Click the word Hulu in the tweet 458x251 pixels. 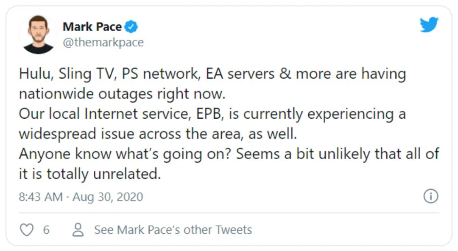pos(32,74)
